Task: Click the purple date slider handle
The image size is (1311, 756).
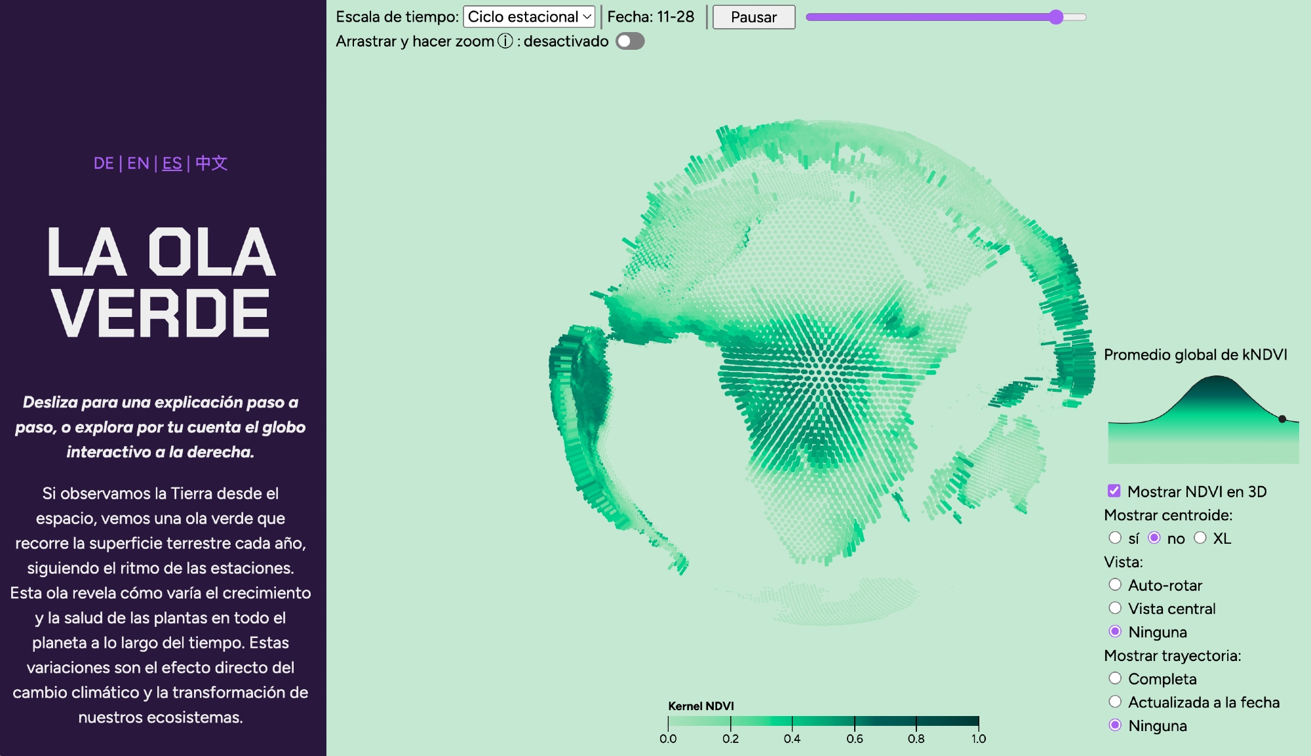Action: click(x=1055, y=17)
